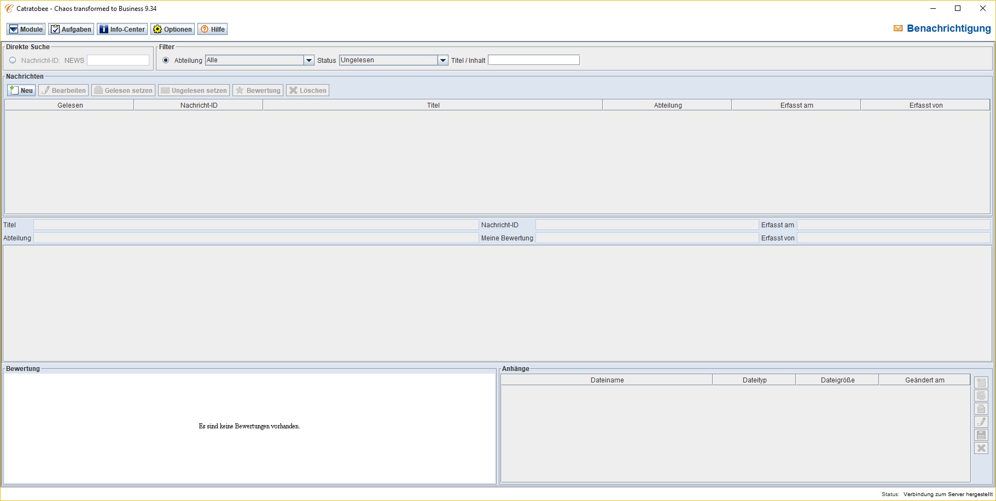The width and height of the screenshot is (996, 501).
Task: Click the Ungelesen setzen button
Action: [194, 91]
